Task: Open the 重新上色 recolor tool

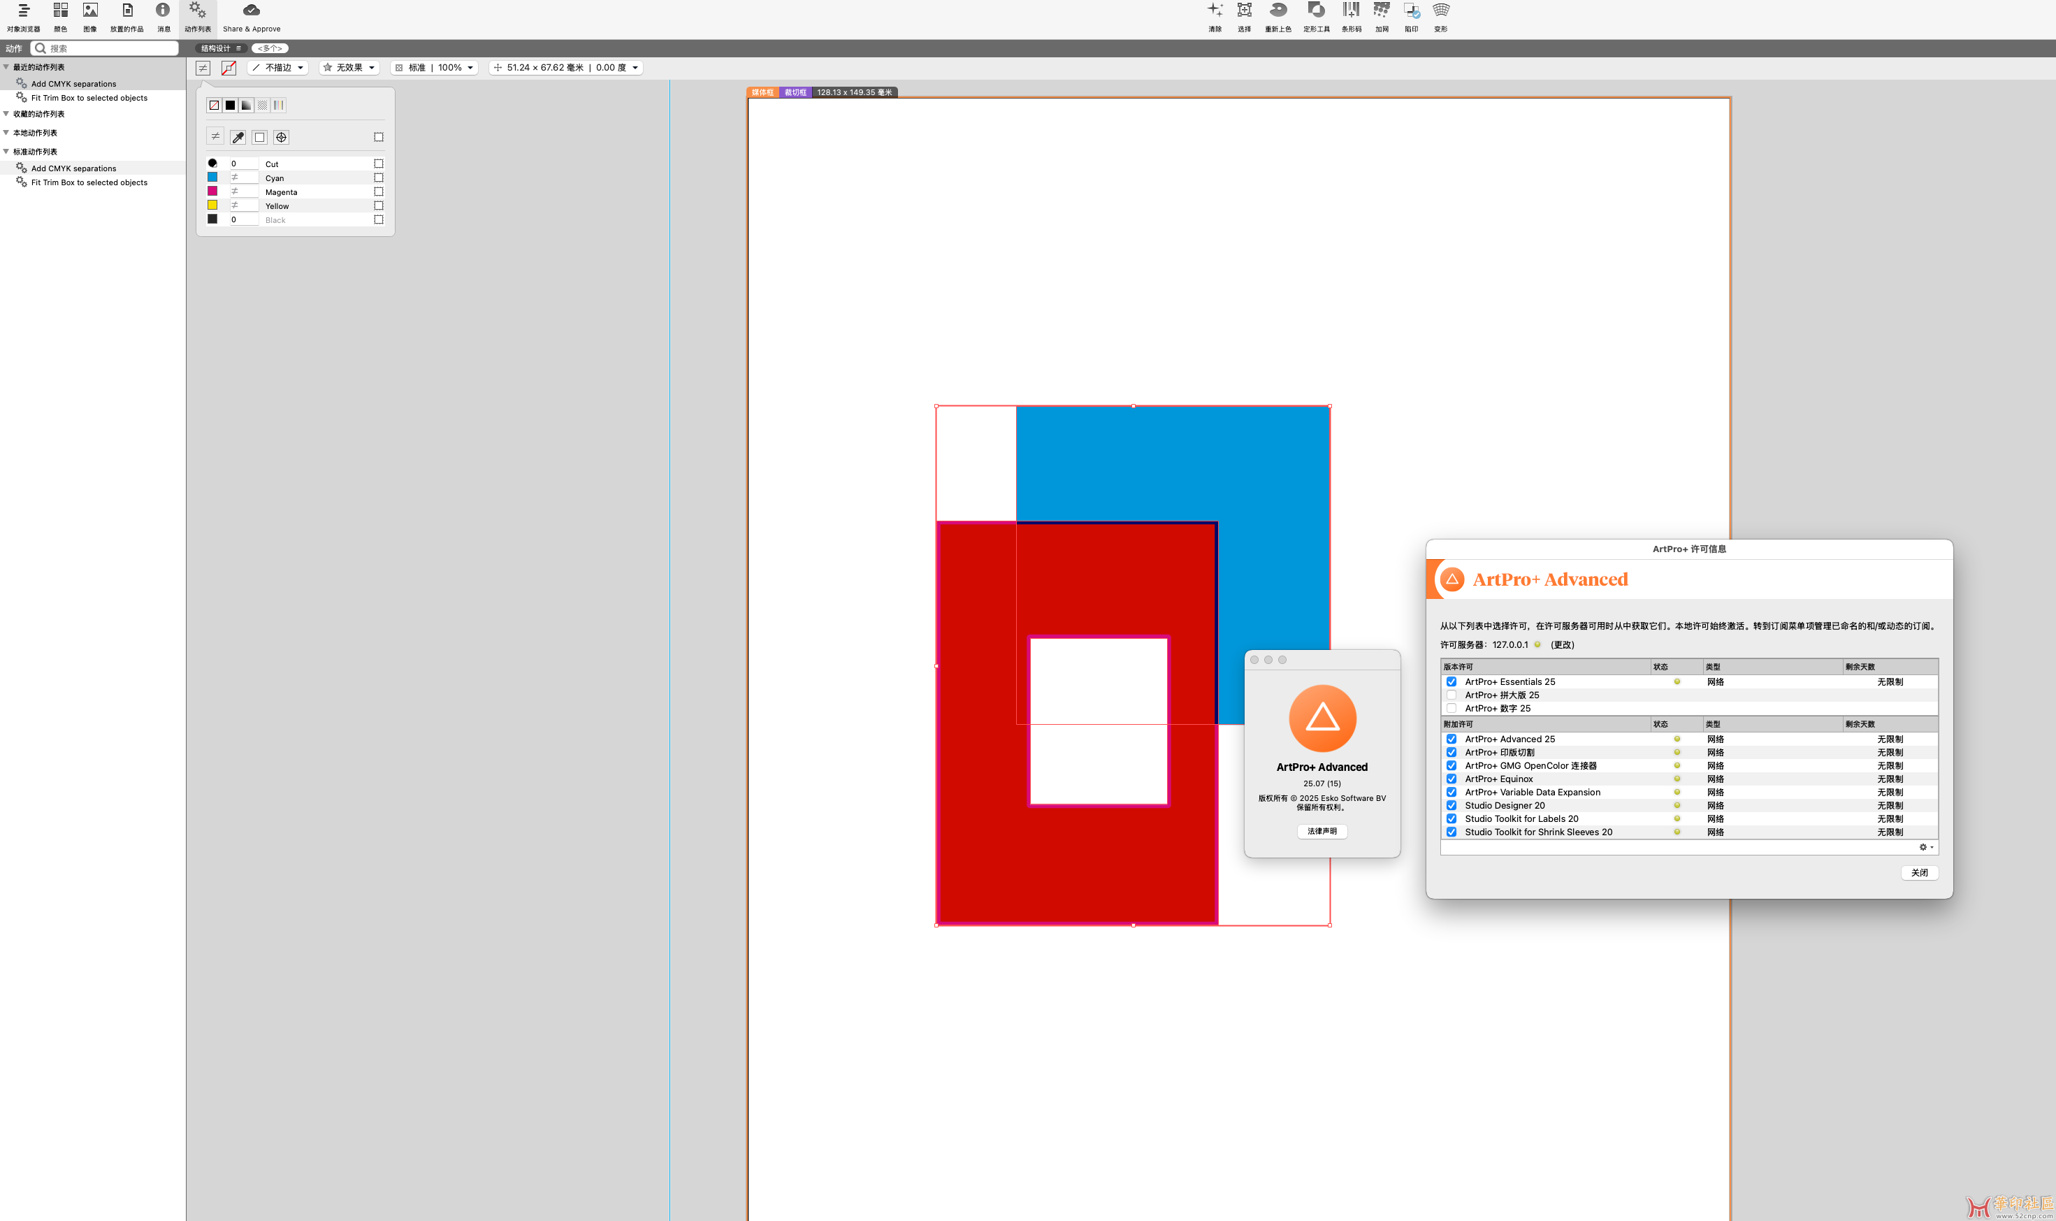Action: (x=1277, y=17)
